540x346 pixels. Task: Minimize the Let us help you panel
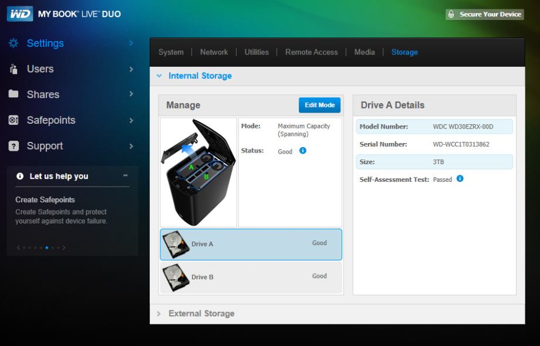(126, 175)
